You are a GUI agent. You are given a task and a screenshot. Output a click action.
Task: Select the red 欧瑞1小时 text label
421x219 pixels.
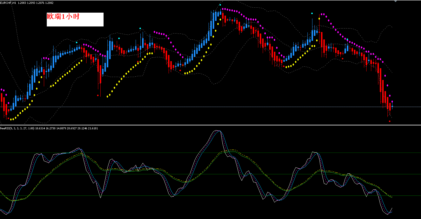[x=63, y=16]
